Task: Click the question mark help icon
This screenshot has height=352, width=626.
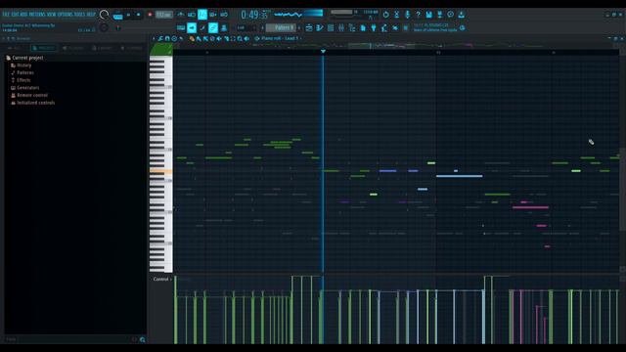Action: point(418,15)
